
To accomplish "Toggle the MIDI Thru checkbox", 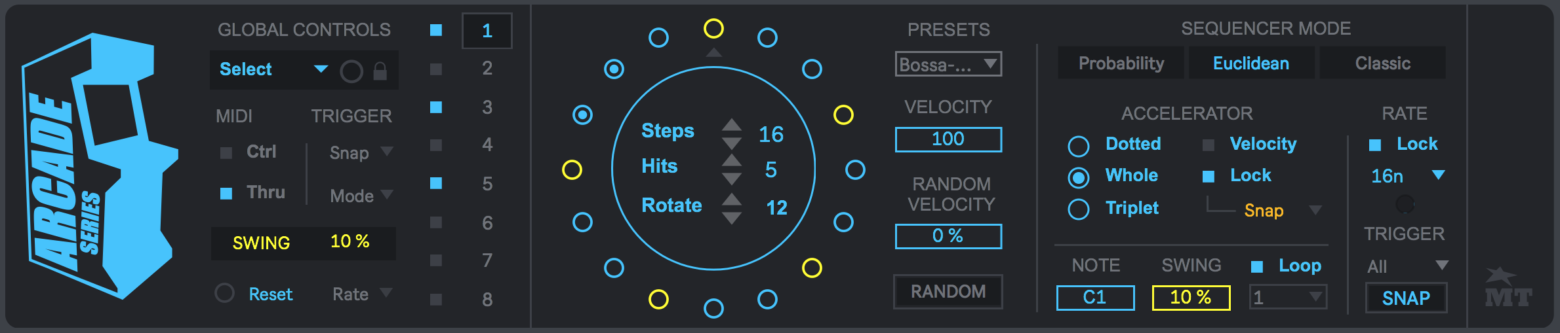I will click(226, 193).
